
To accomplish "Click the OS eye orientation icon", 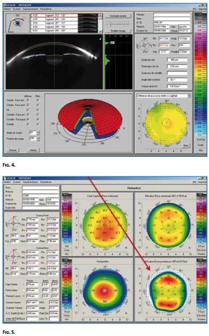I will pos(17,23).
